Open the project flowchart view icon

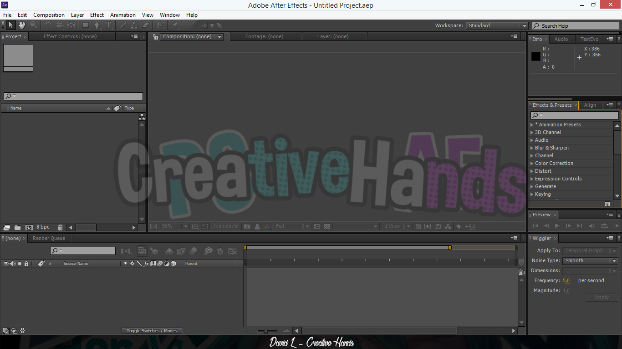142,117
